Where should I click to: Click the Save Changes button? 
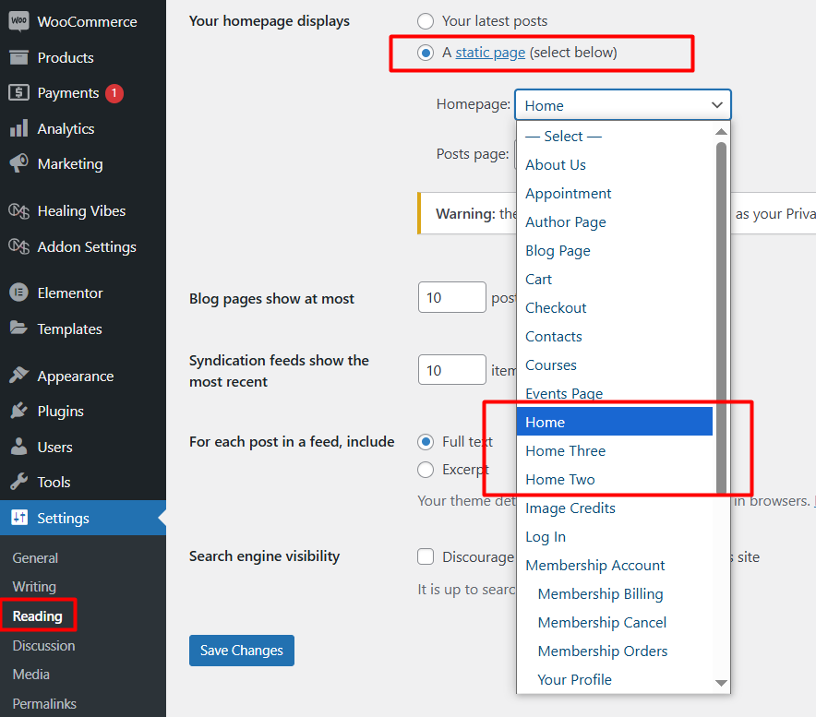click(242, 651)
